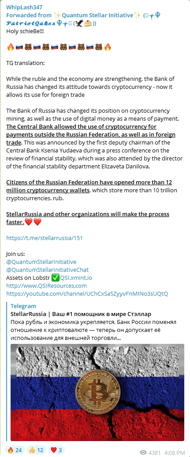
Task: Click the green checkmark beside QSI.xmint.io
Action: pos(55,278)
